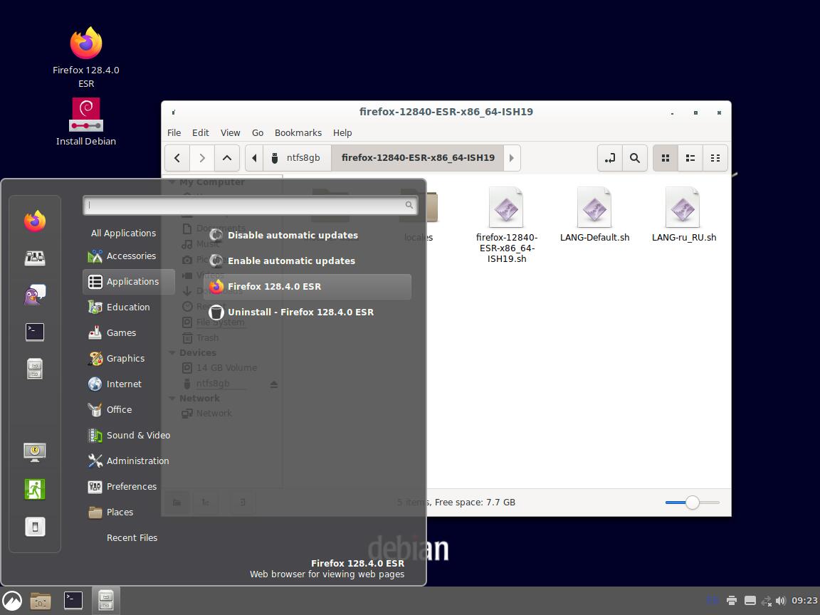Select the Sound & Video category
The height and width of the screenshot is (615, 820).
click(129, 436)
